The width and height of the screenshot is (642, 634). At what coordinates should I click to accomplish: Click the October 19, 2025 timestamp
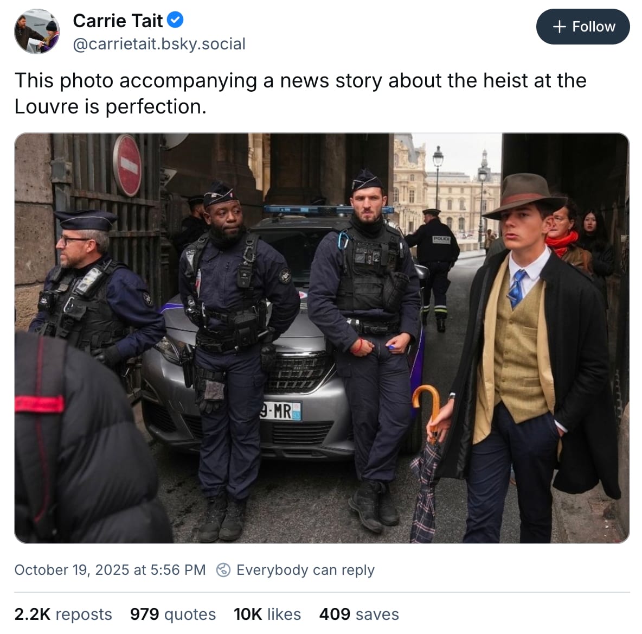tap(110, 569)
